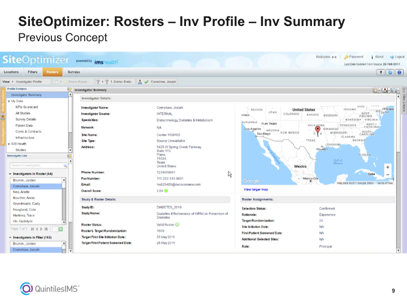The image size is (407, 305).
Task: Go to last page of roster list
Action: [46, 229]
